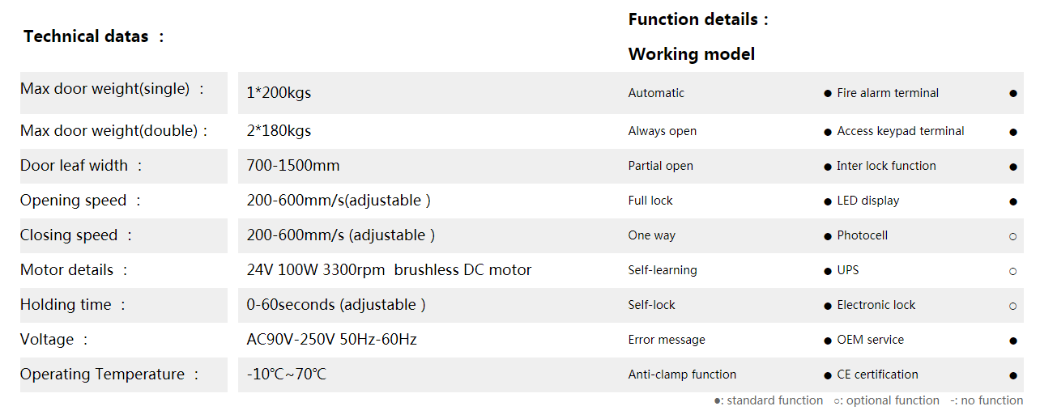
Task: Click the filled dot for Fire alarm terminal
Action: coord(1012,94)
